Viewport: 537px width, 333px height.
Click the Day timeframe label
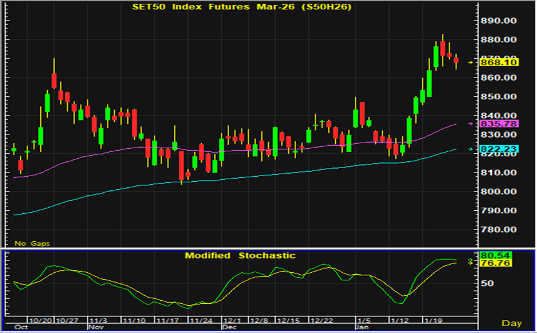512,323
